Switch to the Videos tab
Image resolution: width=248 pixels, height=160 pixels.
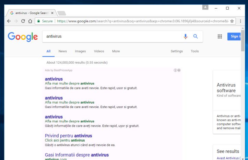[99, 51]
